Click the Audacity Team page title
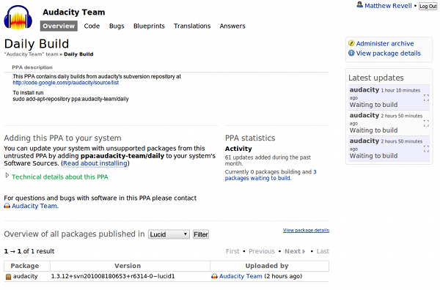 point(74,12)
